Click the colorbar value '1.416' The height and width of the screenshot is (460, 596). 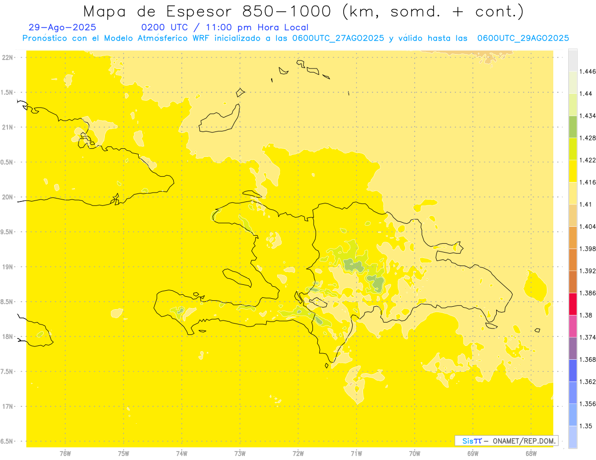click(588, 182)
